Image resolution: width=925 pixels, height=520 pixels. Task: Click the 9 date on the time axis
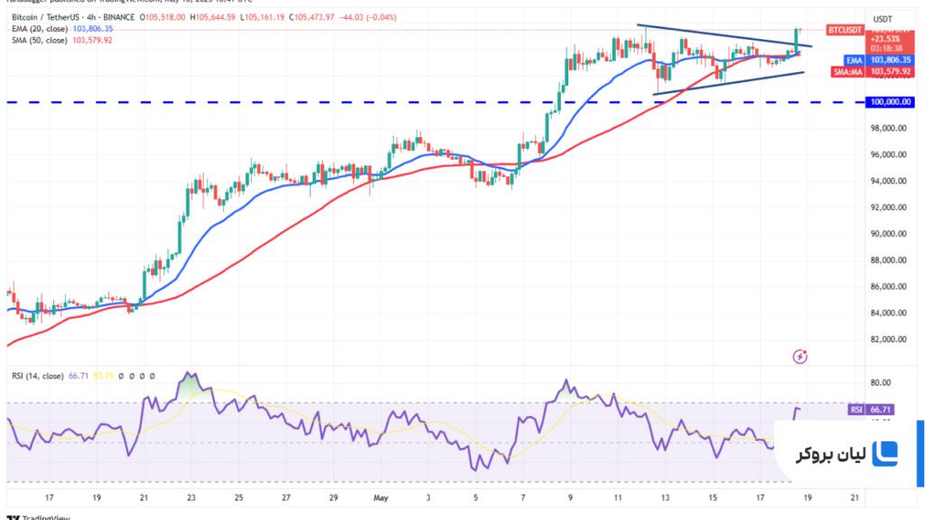tap(571, 498)
